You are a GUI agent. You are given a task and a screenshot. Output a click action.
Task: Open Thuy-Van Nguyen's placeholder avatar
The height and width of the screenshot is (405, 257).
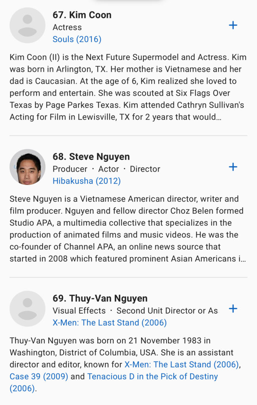28,308
